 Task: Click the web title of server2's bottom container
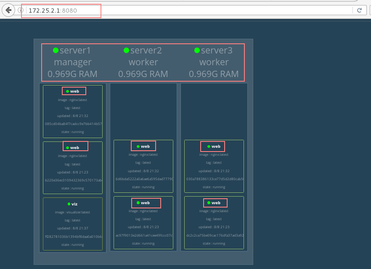pos(145,203)
